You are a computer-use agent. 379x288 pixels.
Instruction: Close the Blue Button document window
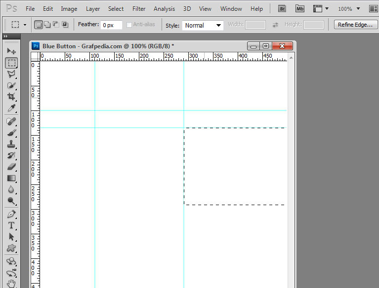coord(282,46)
